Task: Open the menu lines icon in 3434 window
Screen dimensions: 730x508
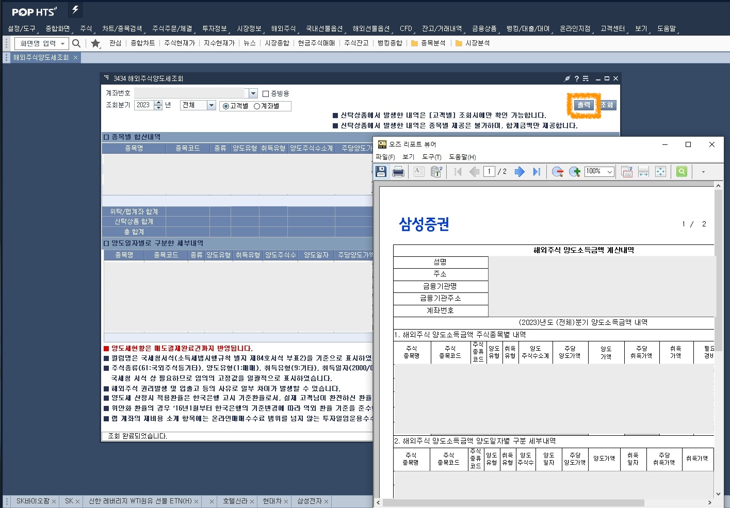Action: [x=586, y=79]
